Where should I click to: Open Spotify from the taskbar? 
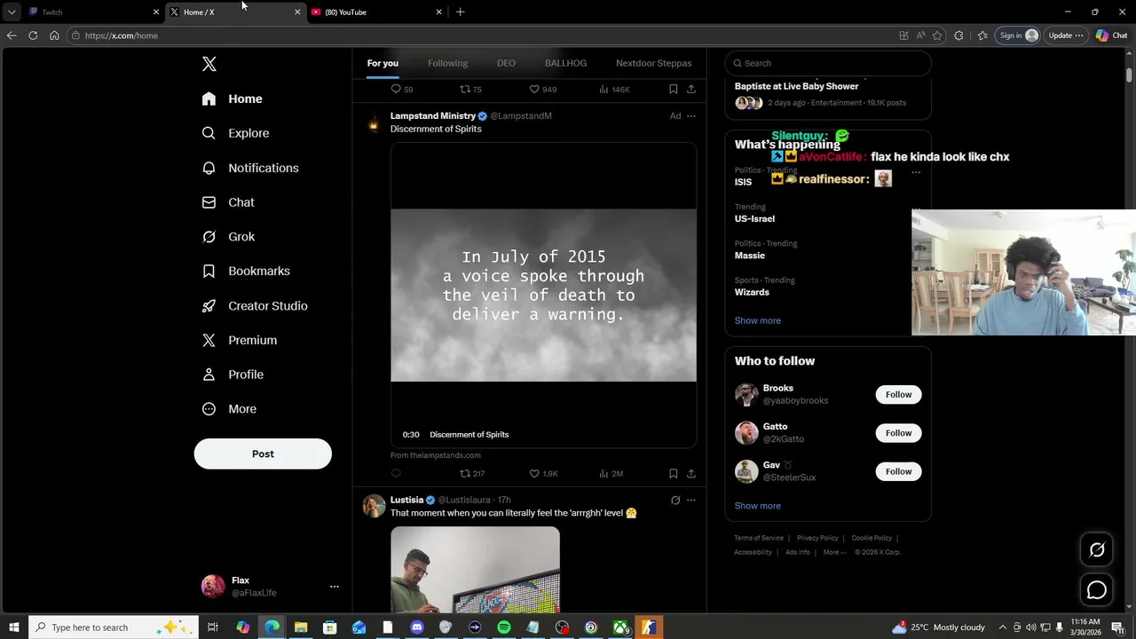pos(503,627)
